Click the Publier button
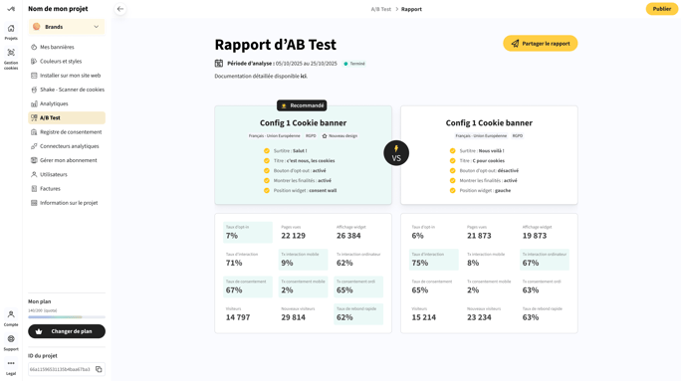681x381 pixels. (661, 9)
